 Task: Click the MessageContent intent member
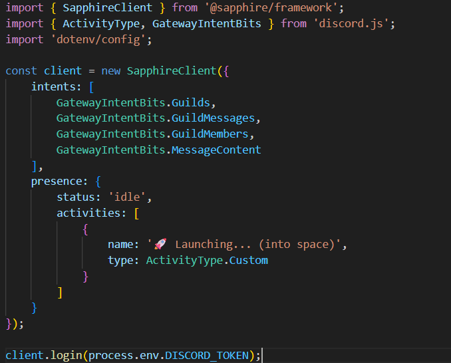point(216,150)
